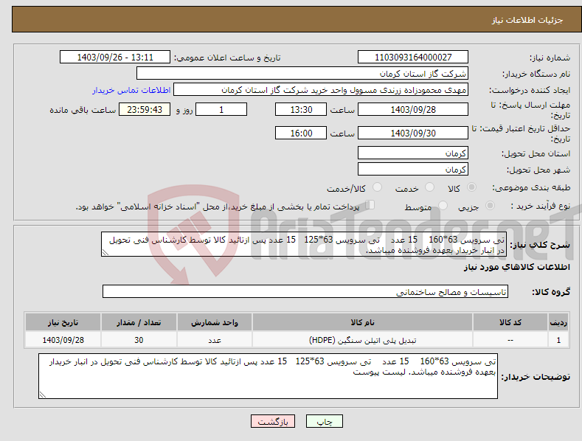Select the متوسط purchase type radio
This screenshot has height=441, width=582.
(443, 205)
